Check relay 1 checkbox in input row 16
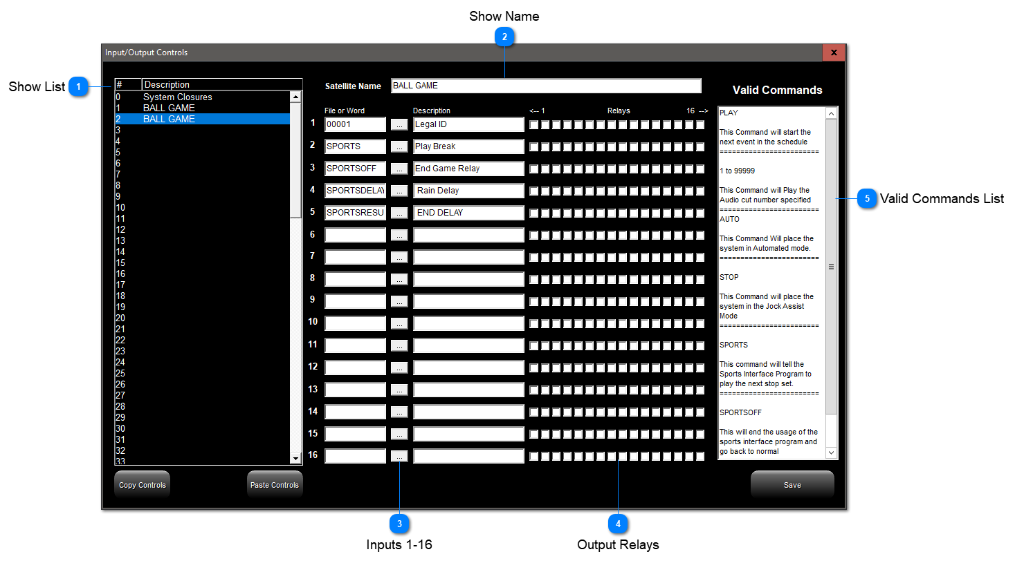This screenshot has width=1015, height=563. point(534,457)
